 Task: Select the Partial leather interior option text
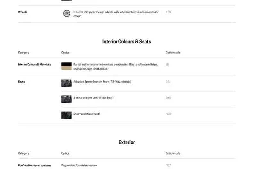(x=115, y=66)
